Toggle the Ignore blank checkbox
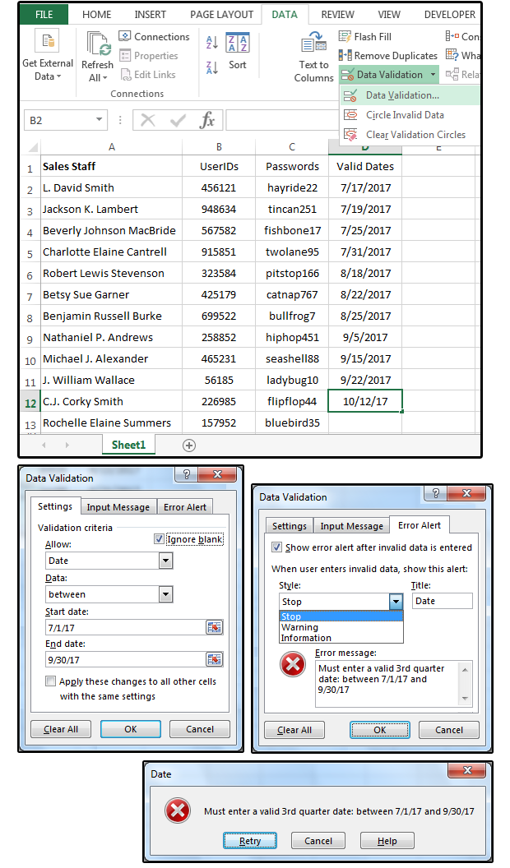Viewport: 510px width, 868px height. point(159,538)
